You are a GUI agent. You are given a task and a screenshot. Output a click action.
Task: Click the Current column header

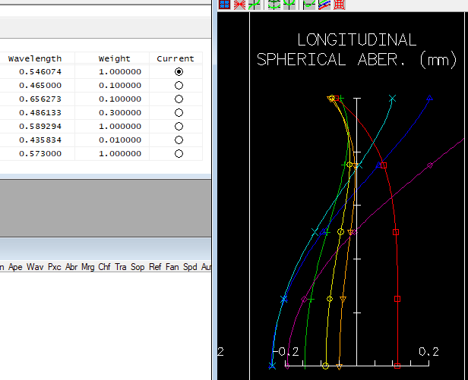[x=175, y=58]
